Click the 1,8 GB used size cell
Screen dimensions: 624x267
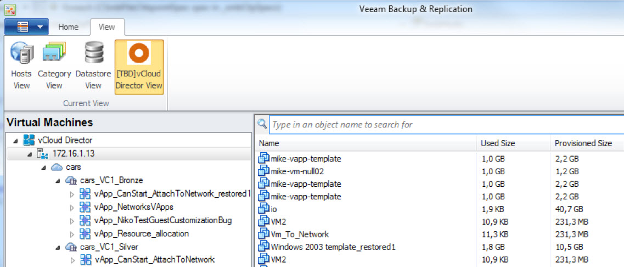(x=493, y=247)
